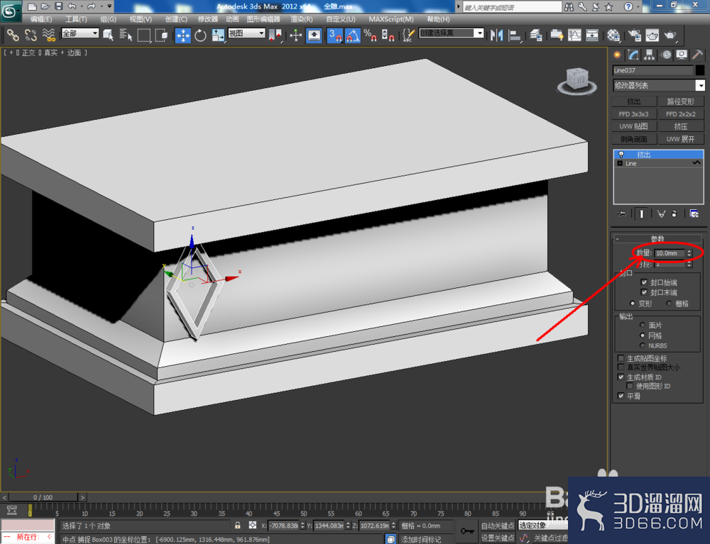The width and height of the screenshot is (710, 544).
Task: Toggle 生成材质 ID checkbox
Action: click(x=621, y=377)
